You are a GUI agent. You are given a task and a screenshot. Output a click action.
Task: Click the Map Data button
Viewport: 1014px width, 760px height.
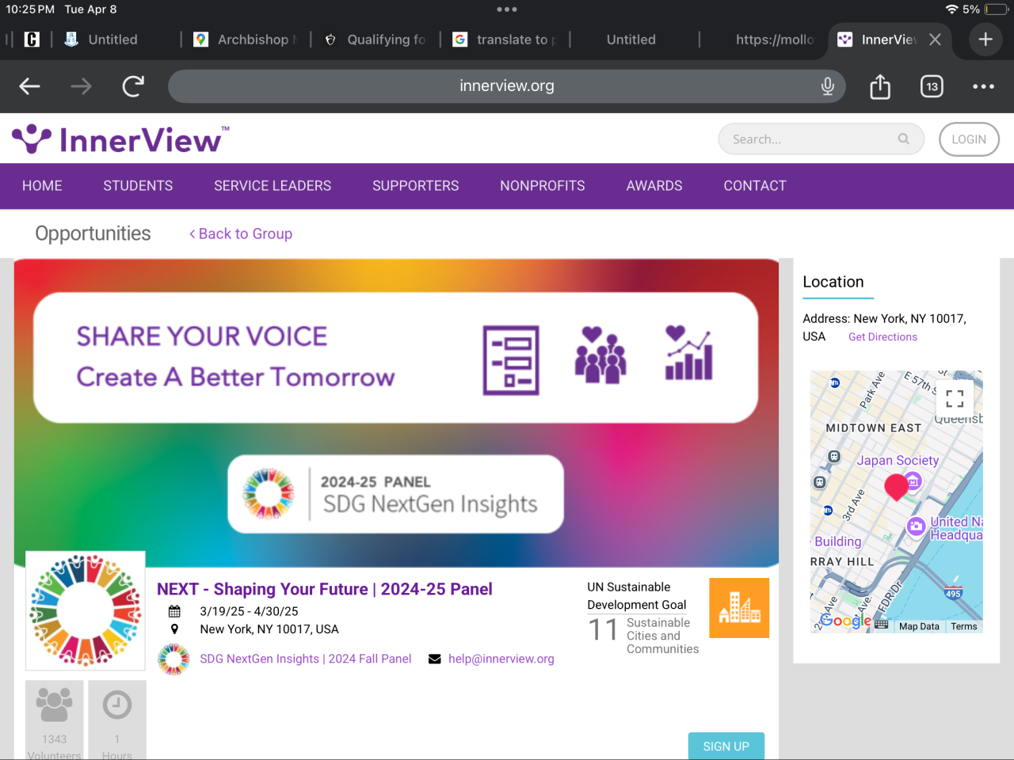(919, 626)
